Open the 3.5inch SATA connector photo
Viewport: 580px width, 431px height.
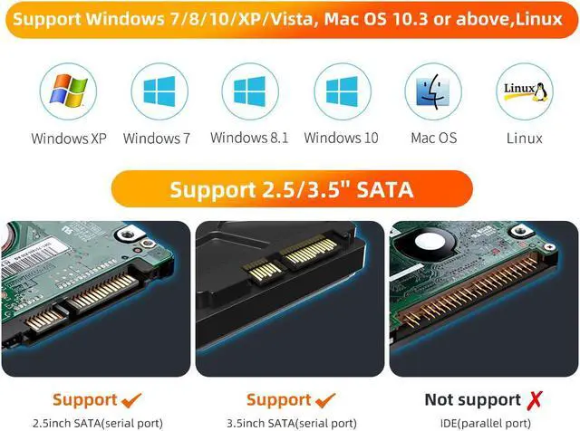(x=290, y=299)
